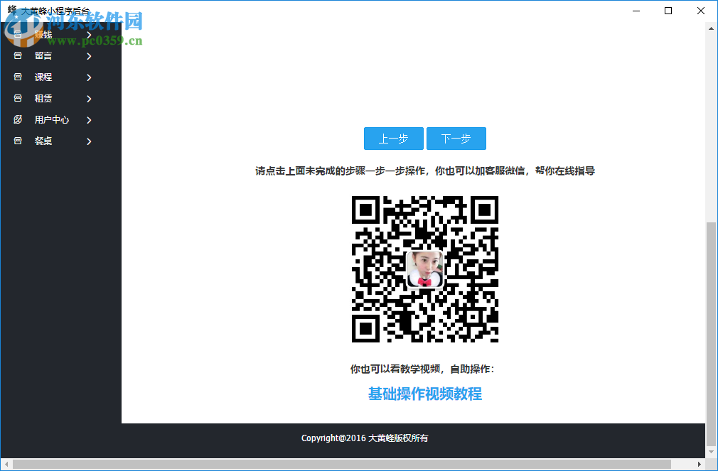Click the 餐桌 dining table icon
The image size is (718, 471).
click(x=17, y=141)
